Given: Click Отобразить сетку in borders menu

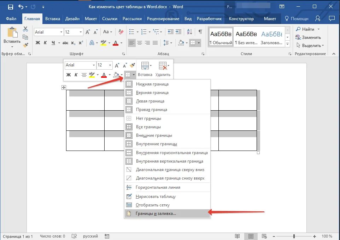Looking at the screenshot, I should tap(167, 205).
